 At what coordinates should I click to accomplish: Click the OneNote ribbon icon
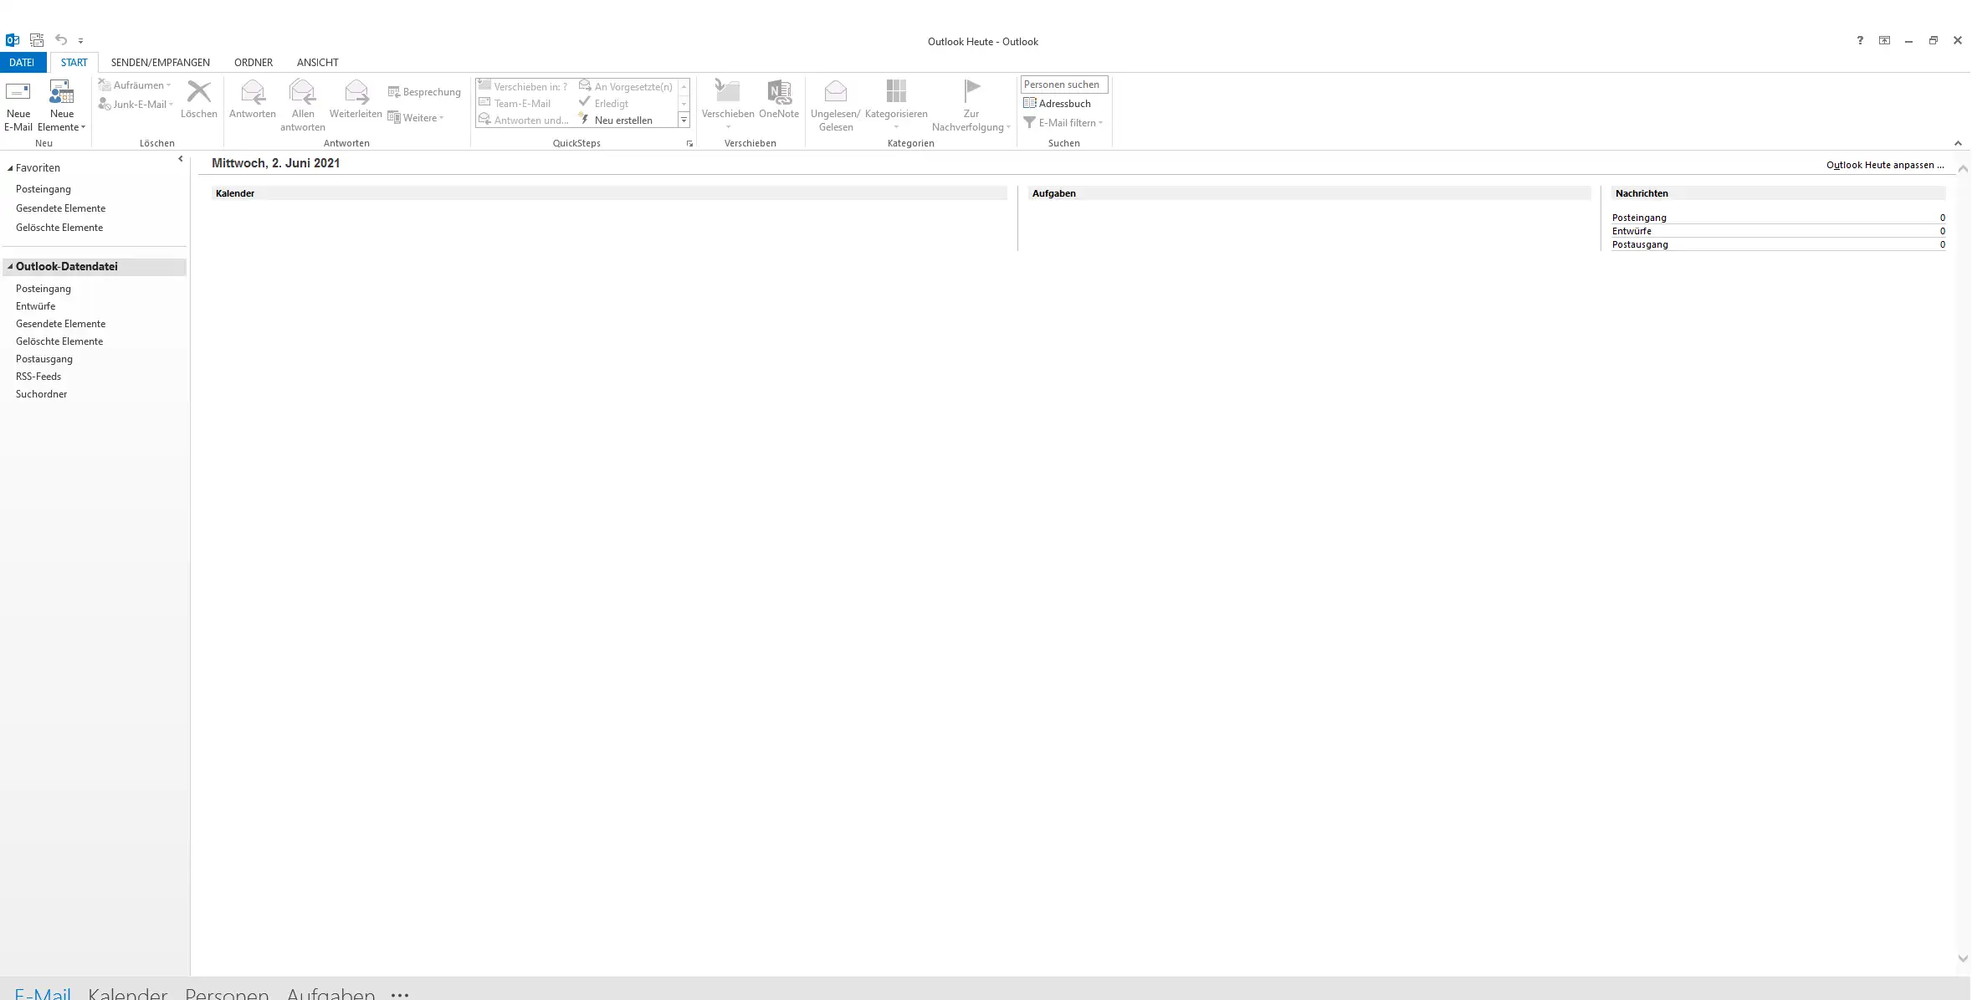[x=779, y=94]
